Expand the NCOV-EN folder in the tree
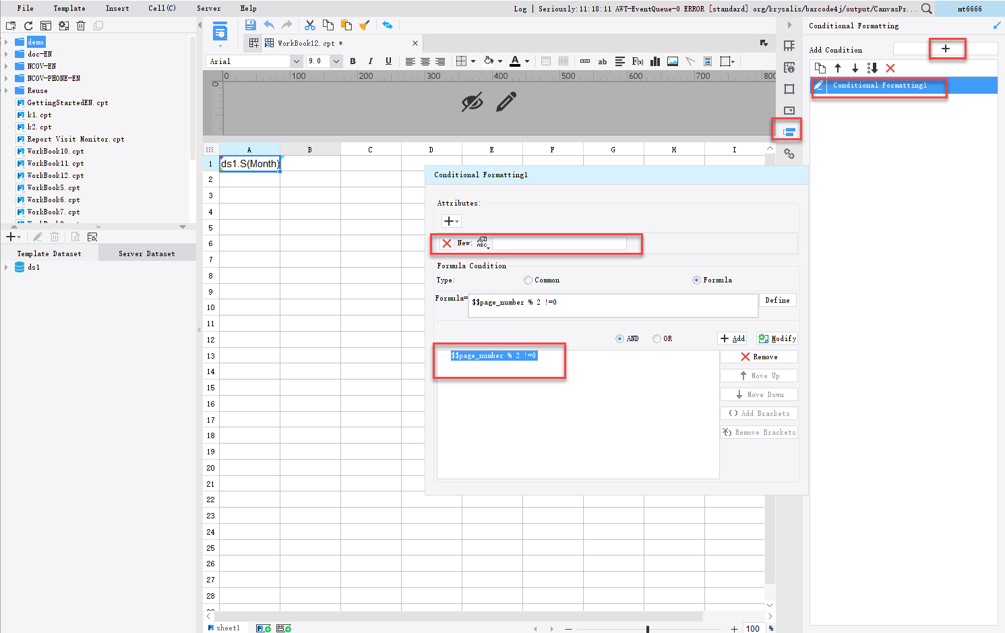Screen dimensions: 1005x633 (6, 66)
